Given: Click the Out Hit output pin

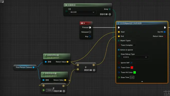Looking at the screenshot, I should pos(165,32).
